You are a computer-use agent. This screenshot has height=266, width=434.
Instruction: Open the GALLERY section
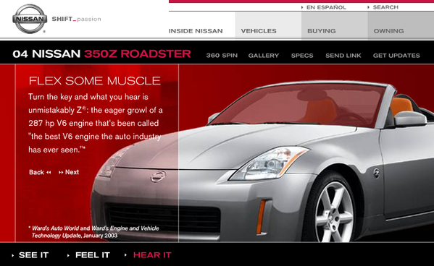pos(264,56)
